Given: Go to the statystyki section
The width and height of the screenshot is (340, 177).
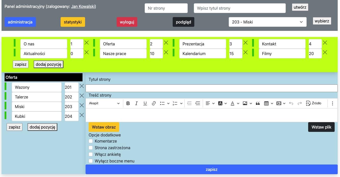Looking at the screenshot, I should tap(73, 22).
